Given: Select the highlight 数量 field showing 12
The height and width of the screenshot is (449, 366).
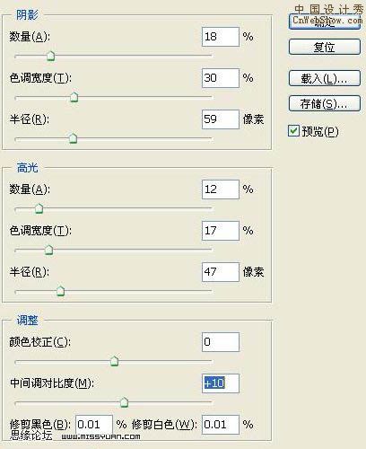Looking at the screenshot, I should tap(221, 189).
